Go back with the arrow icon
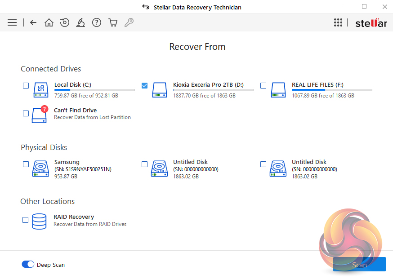The image size is (393, 279). tap(33, 22)
